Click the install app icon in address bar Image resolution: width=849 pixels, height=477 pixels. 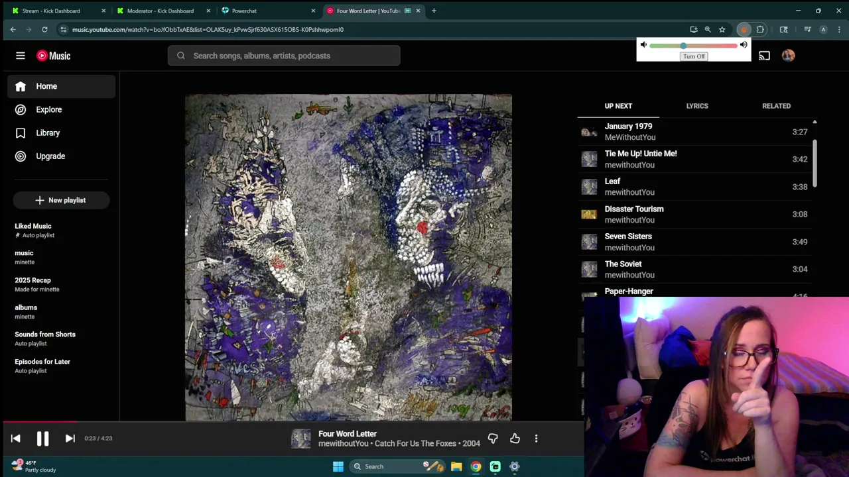[x=694, y=29]
